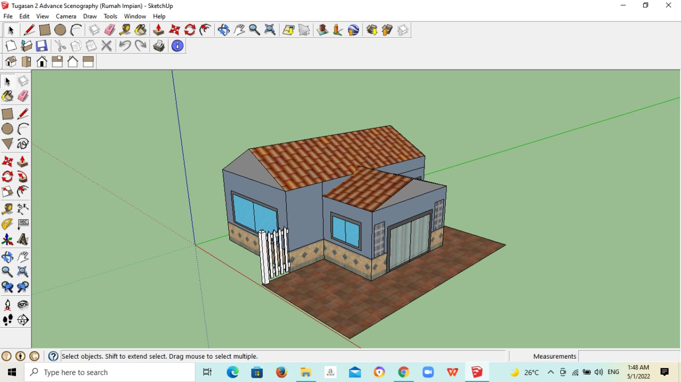
Task: Click the Measurements input box
Action: [628, 356]
